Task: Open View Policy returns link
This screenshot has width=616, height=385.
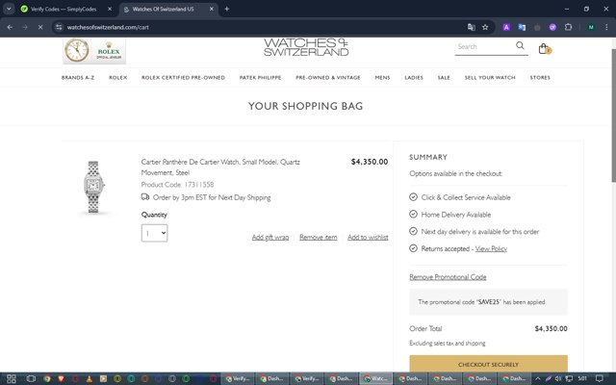Action: (491, 248)
